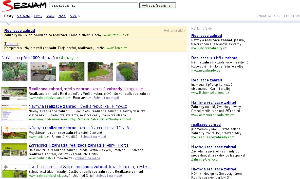Click 'Zobrazit na mapě' for the Uherské Hradiště result
The height and width of the screenshot is (179, 300).
click(x=93, y=137)
